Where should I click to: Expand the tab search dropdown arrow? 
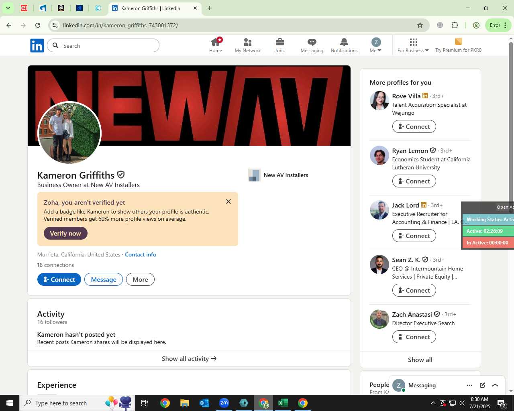click(8, 8)
